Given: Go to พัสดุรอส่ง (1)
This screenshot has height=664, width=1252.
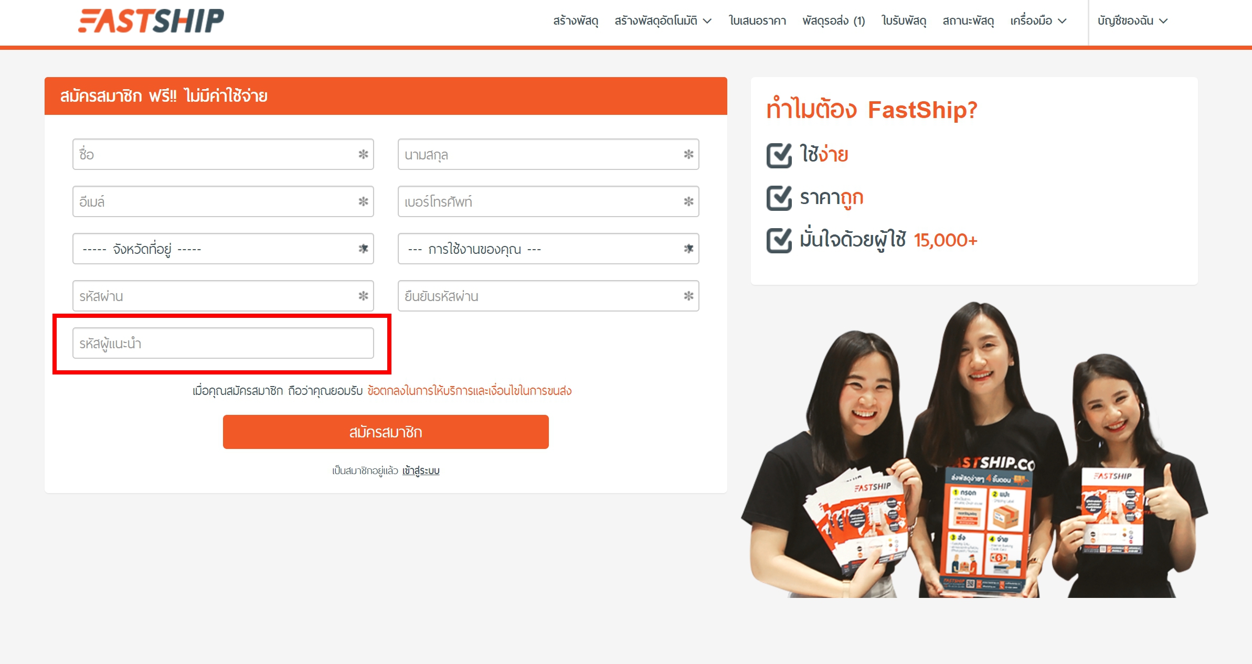Looking at the screenshot, I should tap(834, 21).
